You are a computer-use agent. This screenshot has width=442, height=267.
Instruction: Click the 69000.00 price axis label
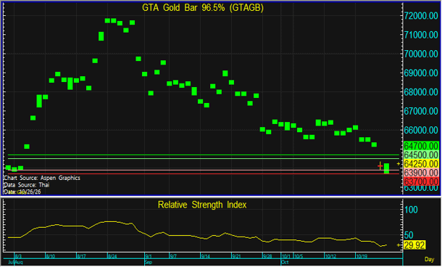click(421, 73)
